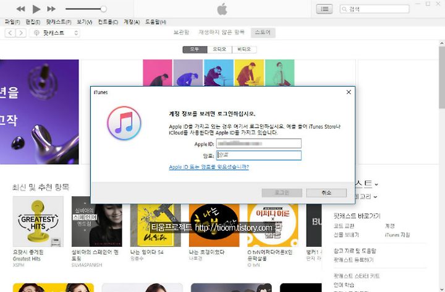Image resolution: width=445 pixels, height=292 pixels.
Task: Click the Apple ID input field
Action: coord(259,144)
